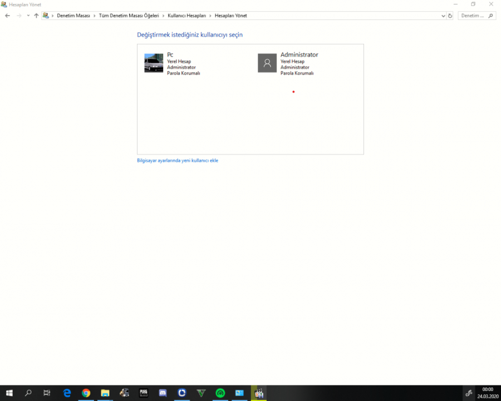
Task: Go back with the Back arrow
Action: pyautogui.click(x=8, y=16)
